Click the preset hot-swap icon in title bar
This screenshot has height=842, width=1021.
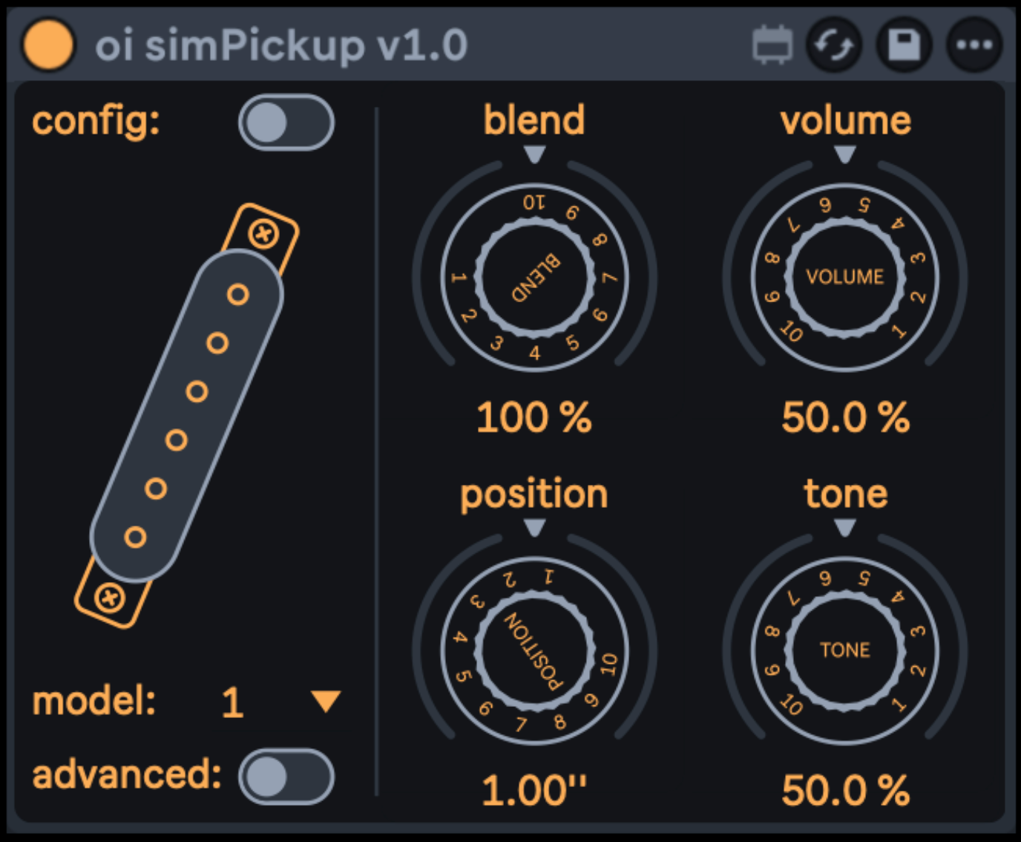click(772, 45)
